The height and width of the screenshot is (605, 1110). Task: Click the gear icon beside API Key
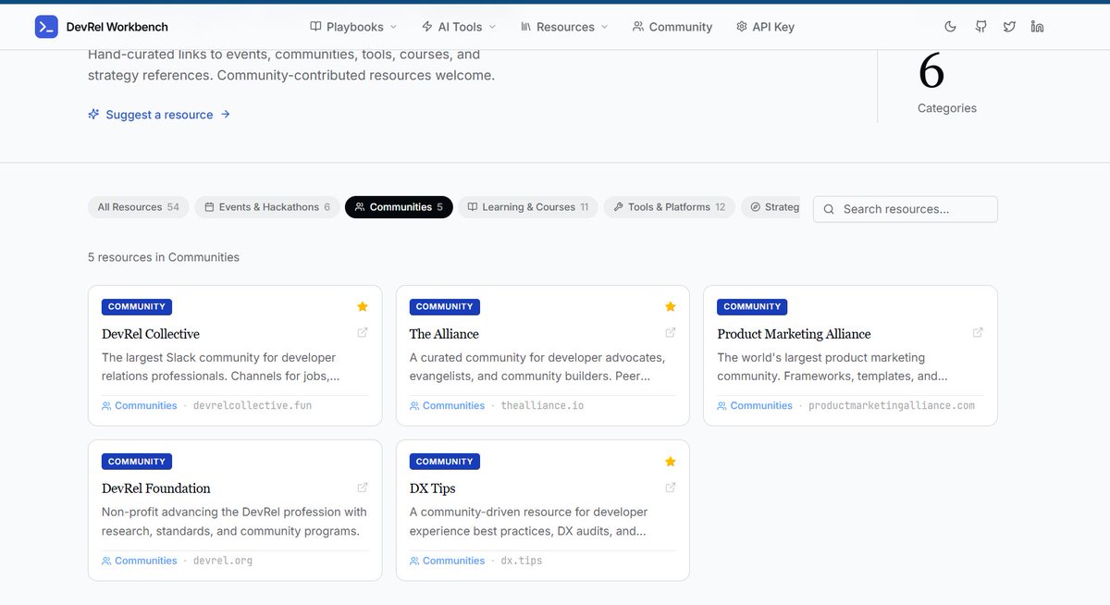coord(742,27)
